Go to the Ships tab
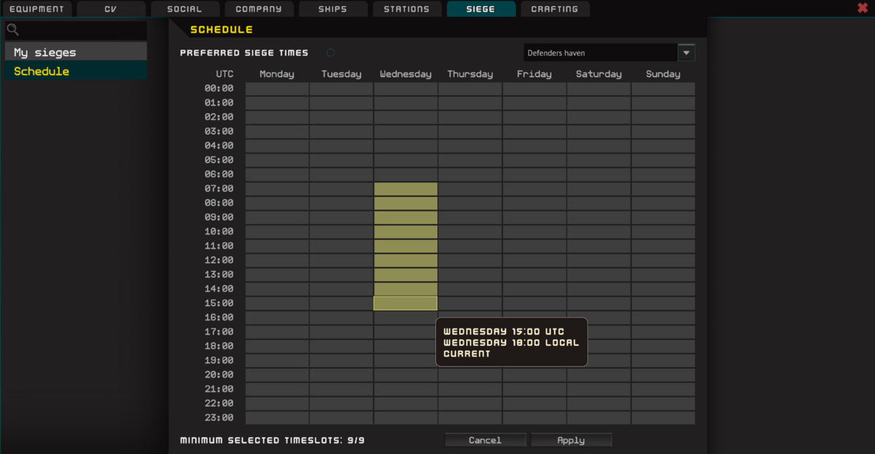 (332, 9)
